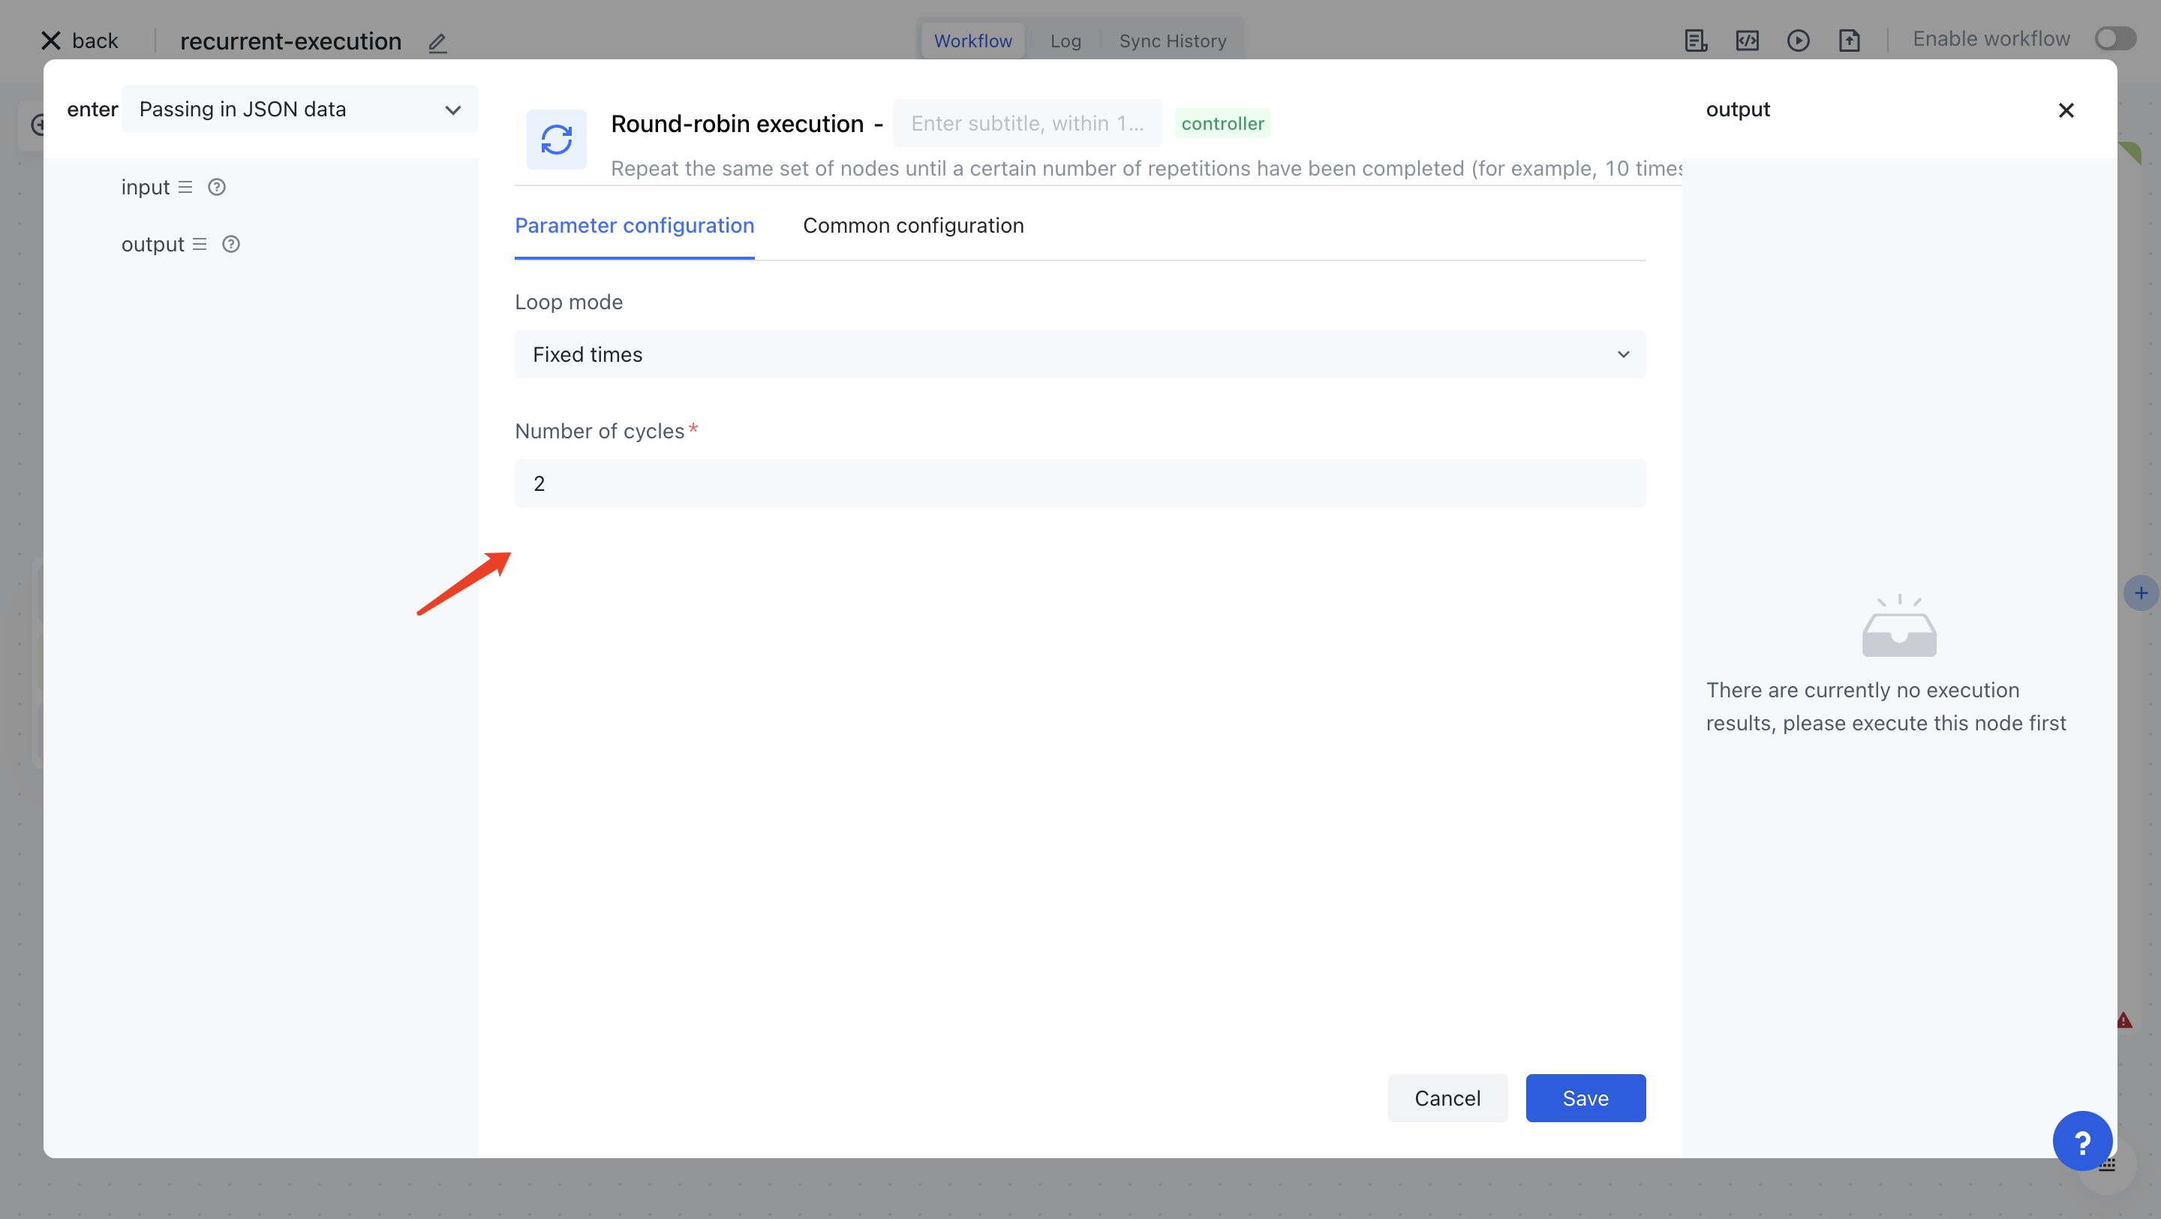Click the help icon next to input
Screen dimensions: 2161x1219
click(216, 187)
